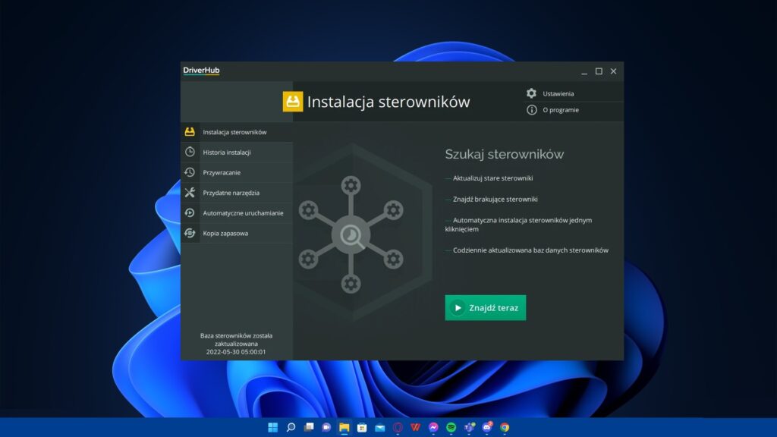Open Discord from taskbar

pyautogui.click(x=487, y=427)
